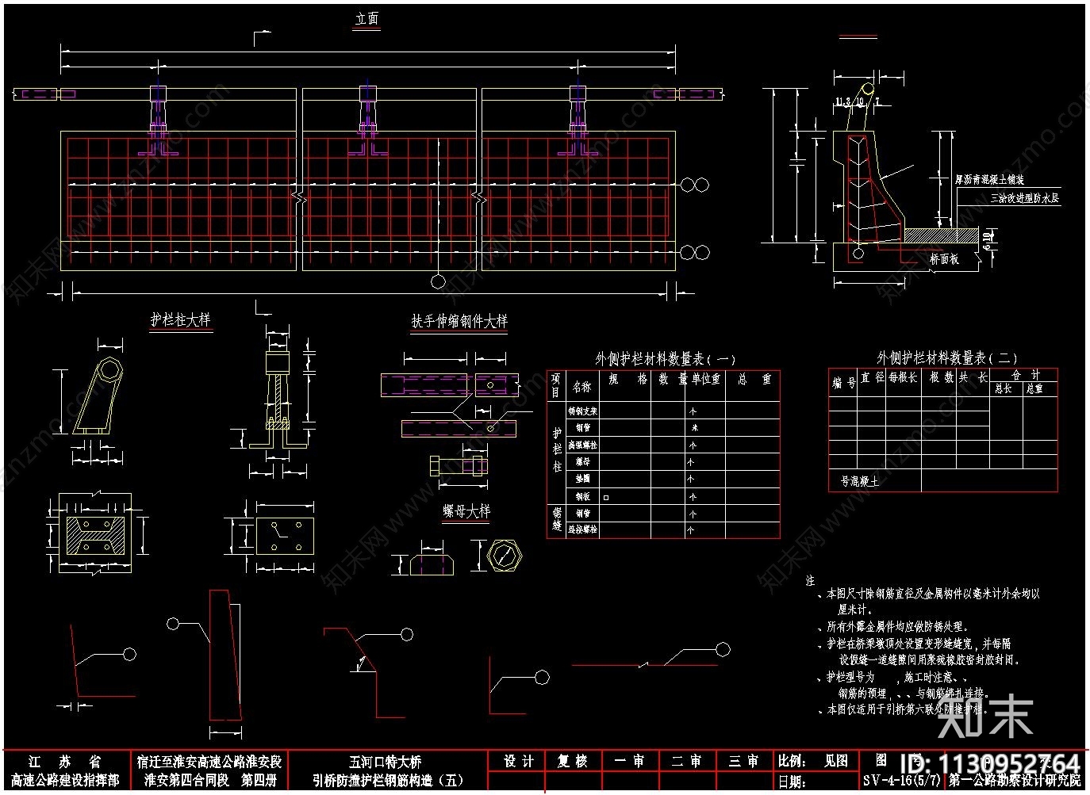Click the 号混凝土 cell in table two

tap(859, 481)
